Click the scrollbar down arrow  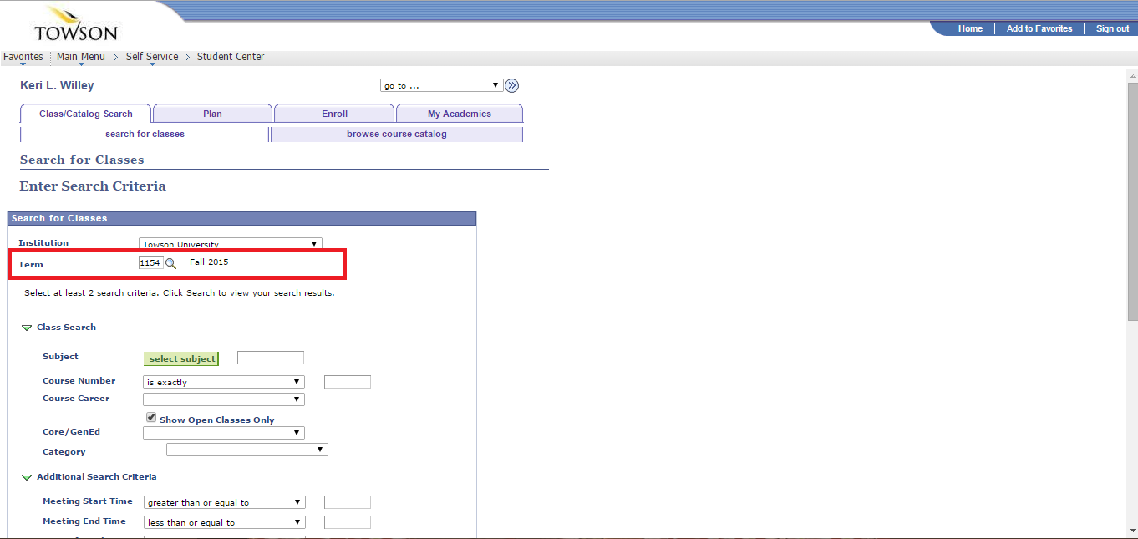(x=1131, y=532)
